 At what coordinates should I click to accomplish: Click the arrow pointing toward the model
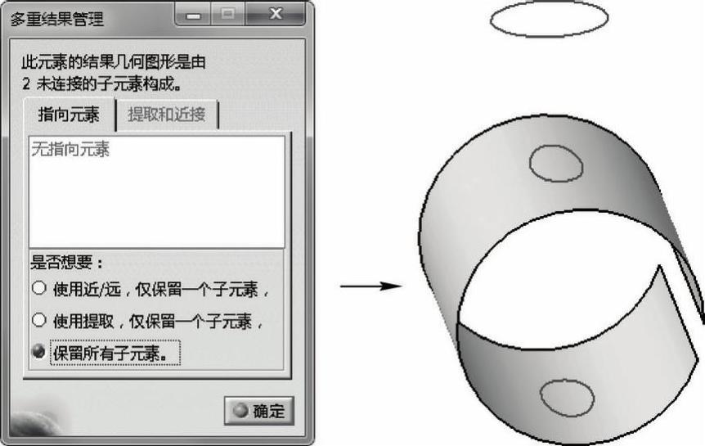371,286
